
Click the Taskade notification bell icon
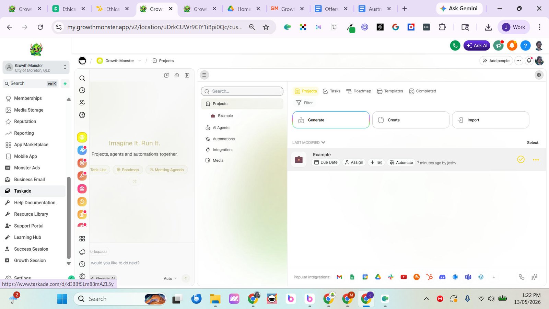[529, 60]
